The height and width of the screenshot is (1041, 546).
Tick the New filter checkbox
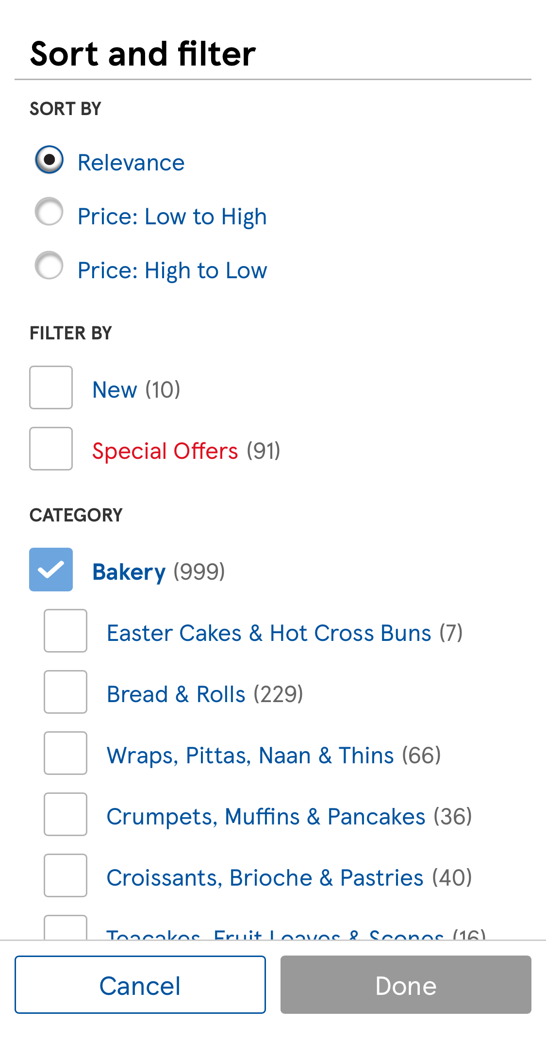pyautogui.click(x=51, y=387)
